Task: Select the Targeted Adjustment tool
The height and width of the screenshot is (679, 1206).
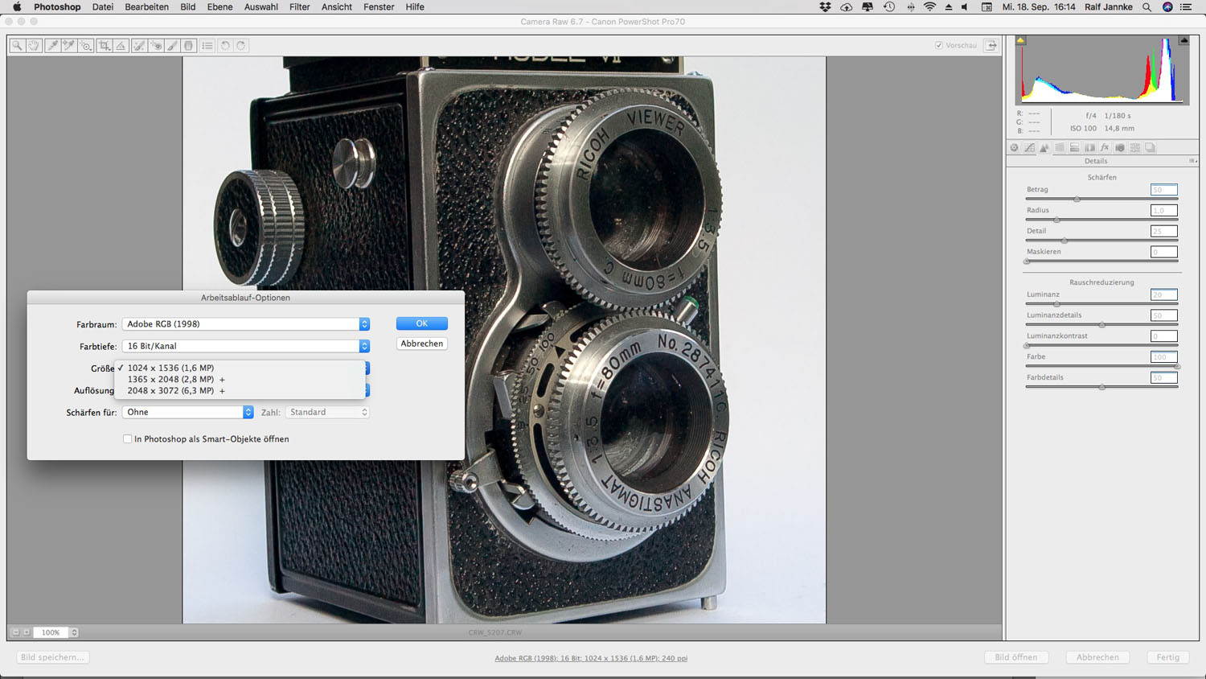Action: [x=85, y=46]
